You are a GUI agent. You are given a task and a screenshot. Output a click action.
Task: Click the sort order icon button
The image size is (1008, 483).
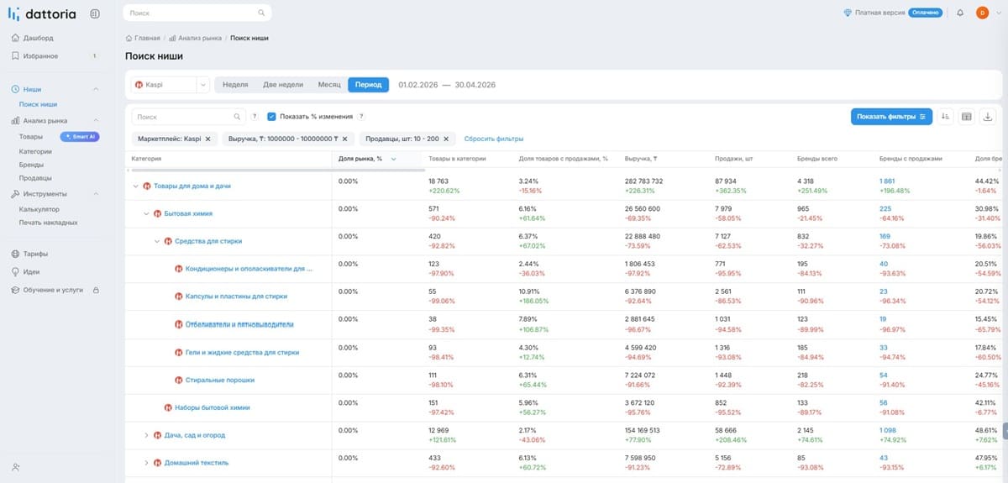point(947,117)
